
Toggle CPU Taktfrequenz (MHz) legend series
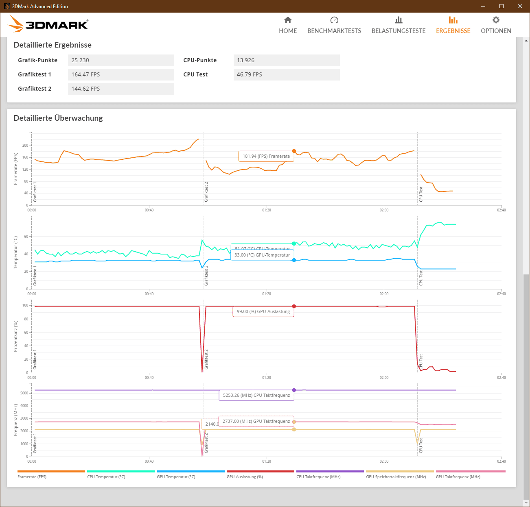[x=330, y=474]
